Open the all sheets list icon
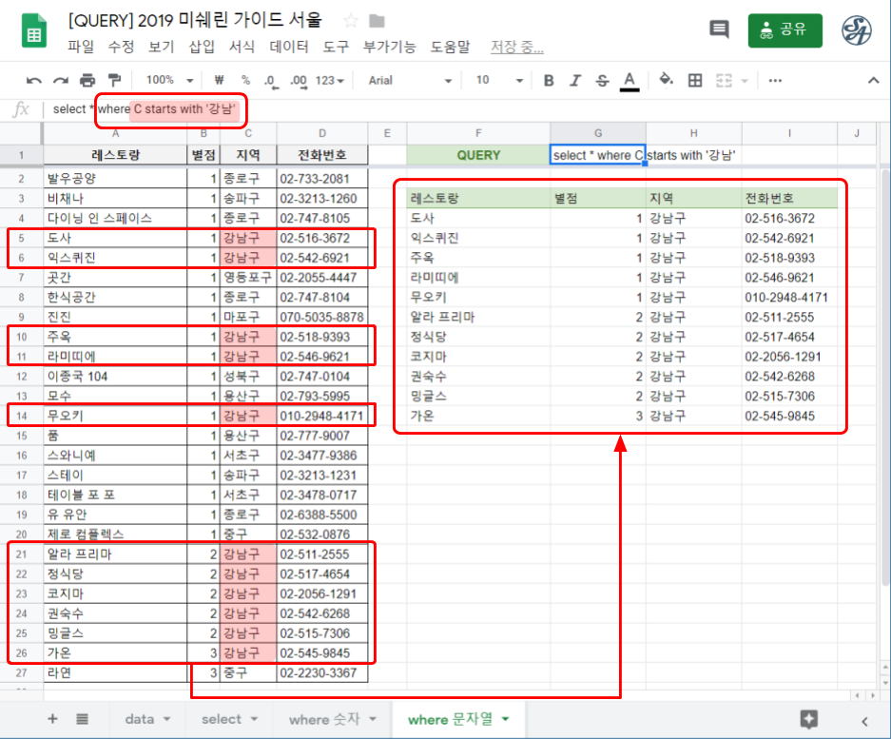The image size is (891, 739). coord(83,719)
